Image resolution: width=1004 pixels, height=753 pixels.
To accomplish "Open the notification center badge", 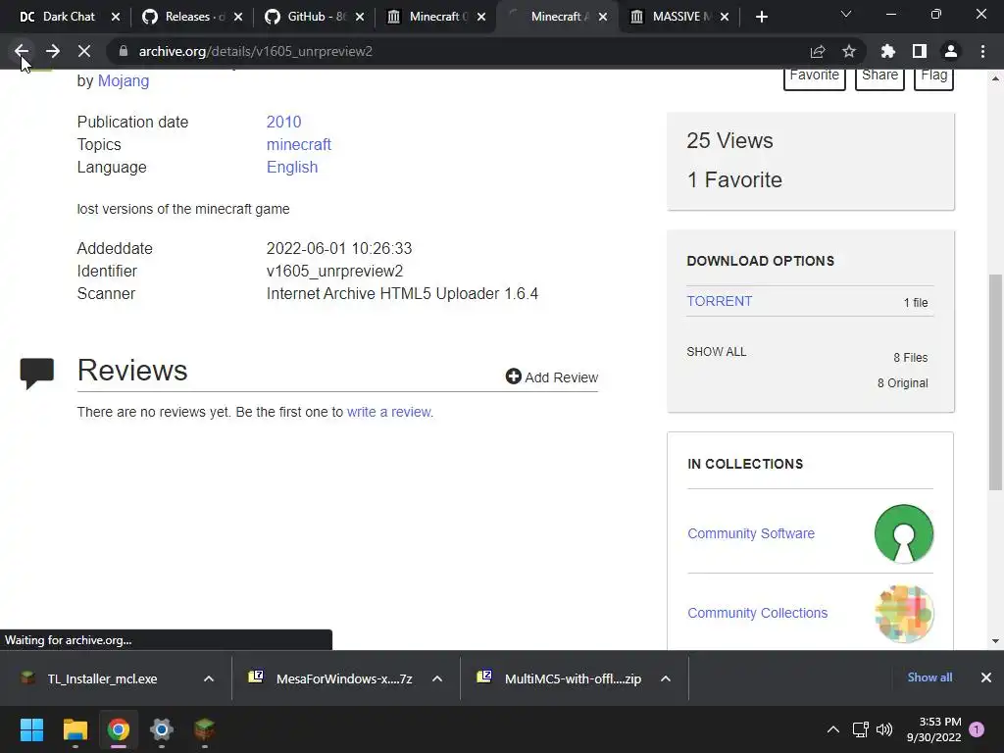I will [x=977, y=729].
